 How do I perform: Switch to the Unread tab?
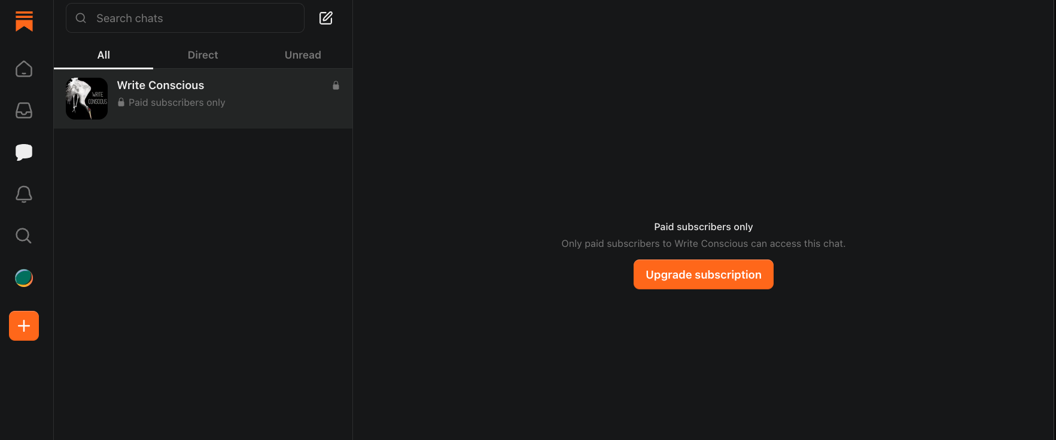point(303,55)
